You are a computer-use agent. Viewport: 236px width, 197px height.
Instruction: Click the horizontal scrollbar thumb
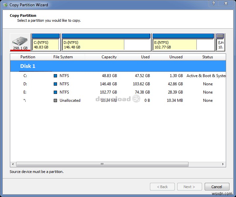tap(102, 164)
